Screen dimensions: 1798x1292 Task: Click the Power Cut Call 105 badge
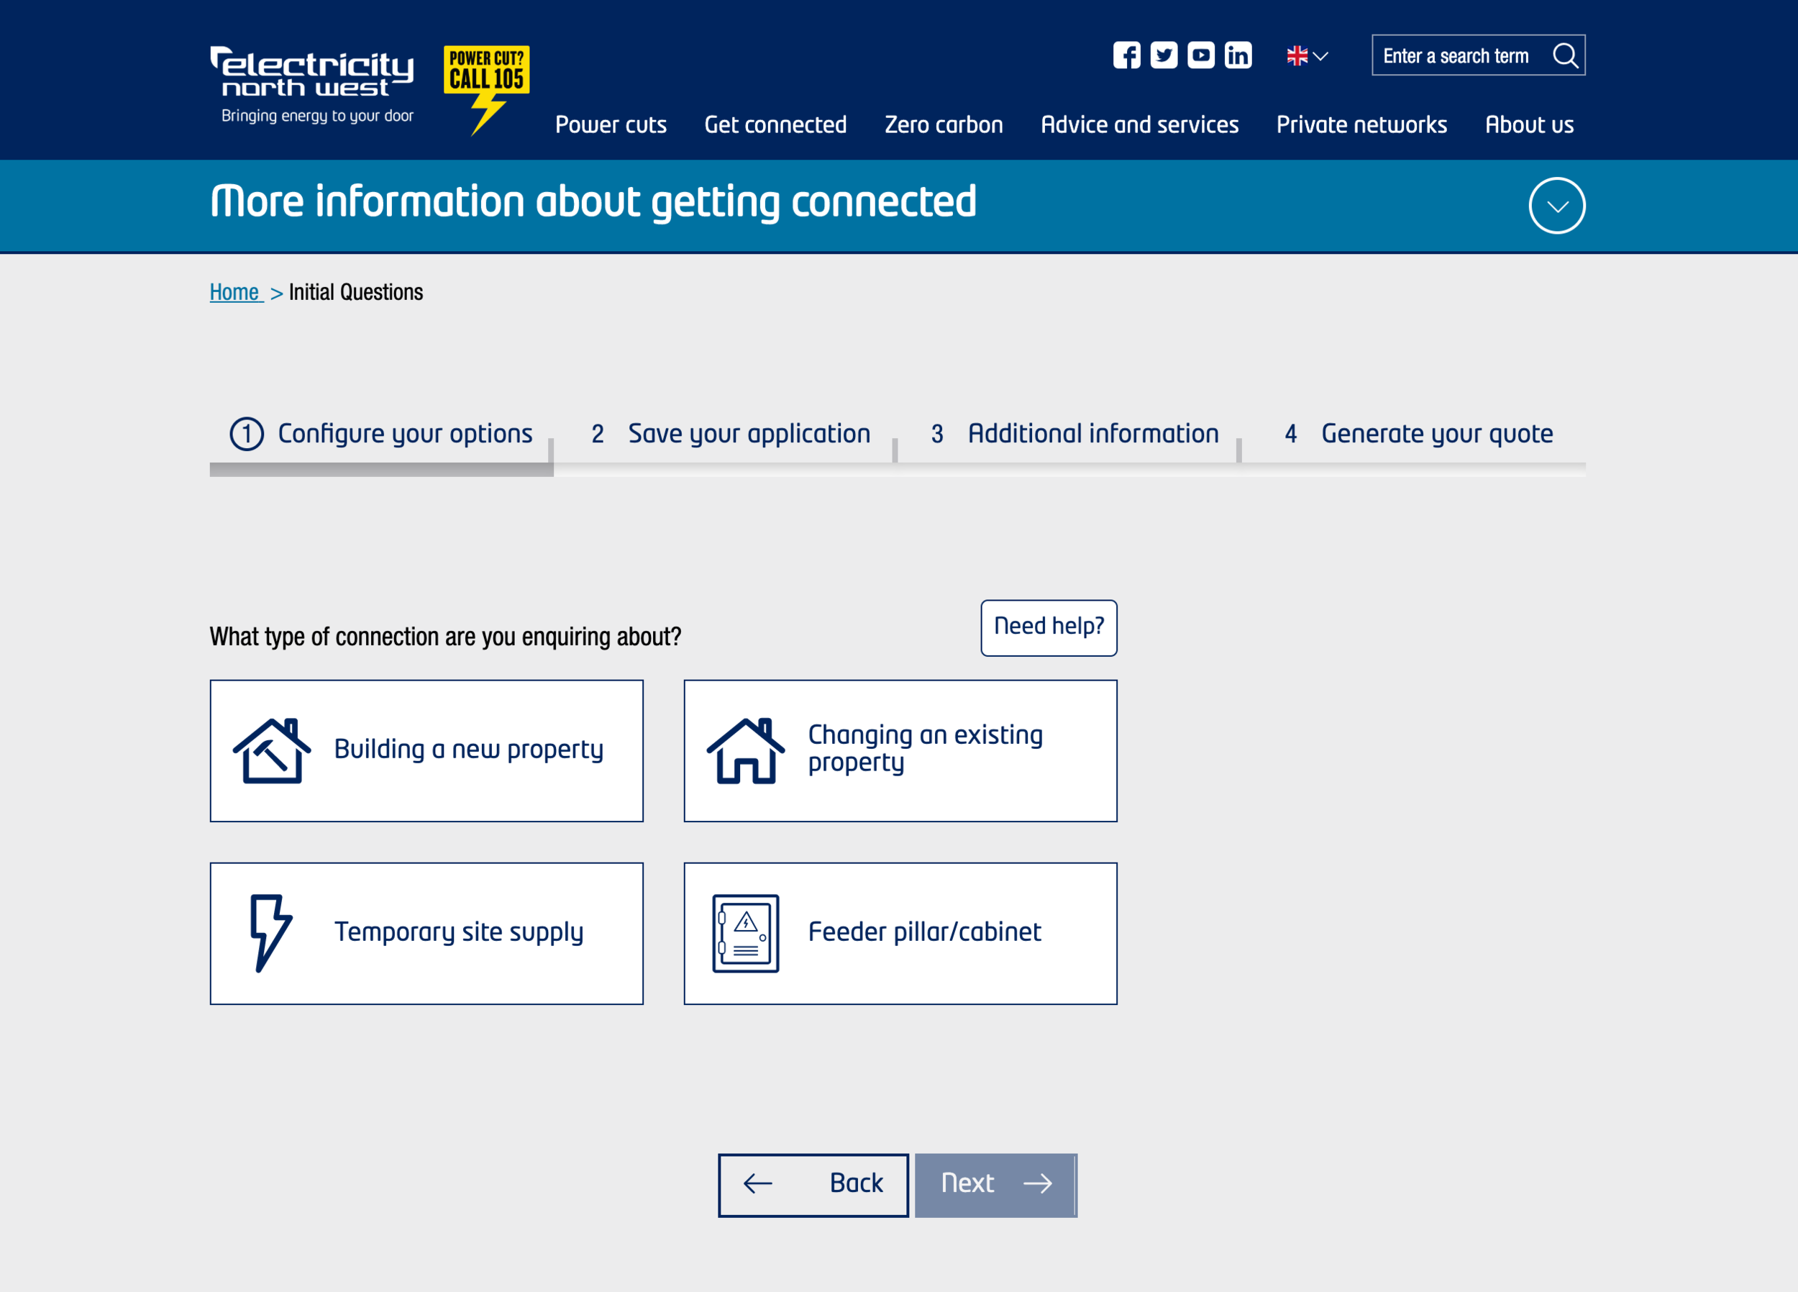point(486,87)
